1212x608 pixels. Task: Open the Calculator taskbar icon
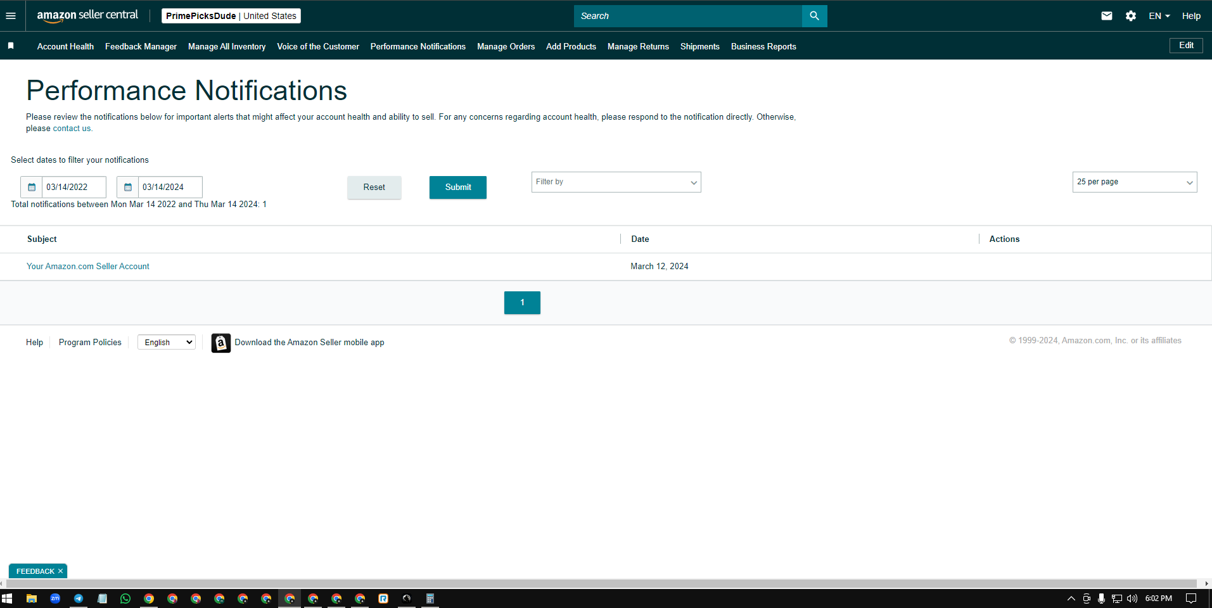click(430, 598)
